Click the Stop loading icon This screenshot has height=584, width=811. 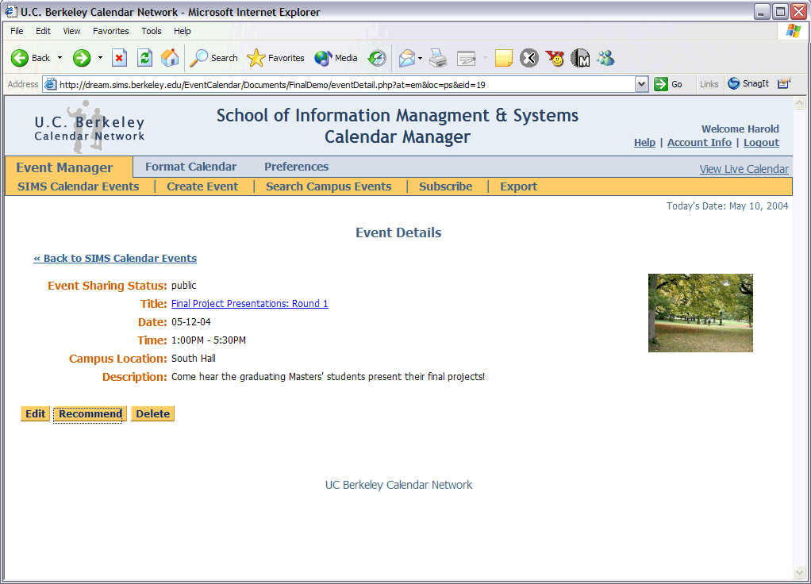point(120,58)
